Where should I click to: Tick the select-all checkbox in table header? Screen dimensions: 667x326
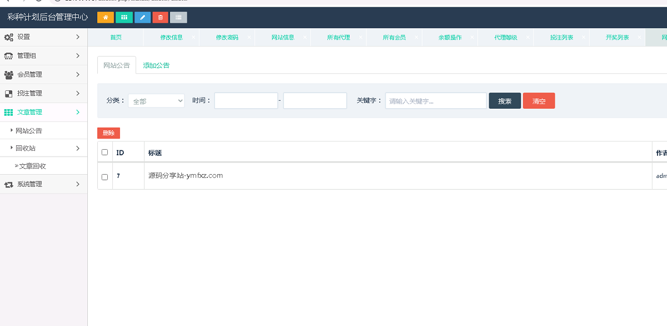pyautogui.click(x=104, y=152)
